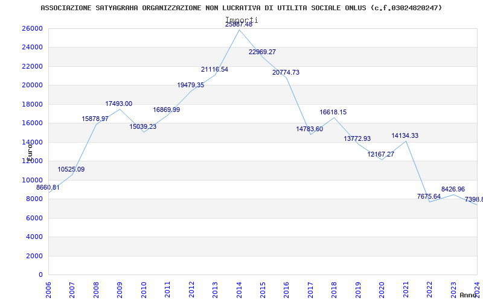Click x-axis year 2010
Image resolution: width=483 pixels, height=301 pixels.
click(144, 290)
